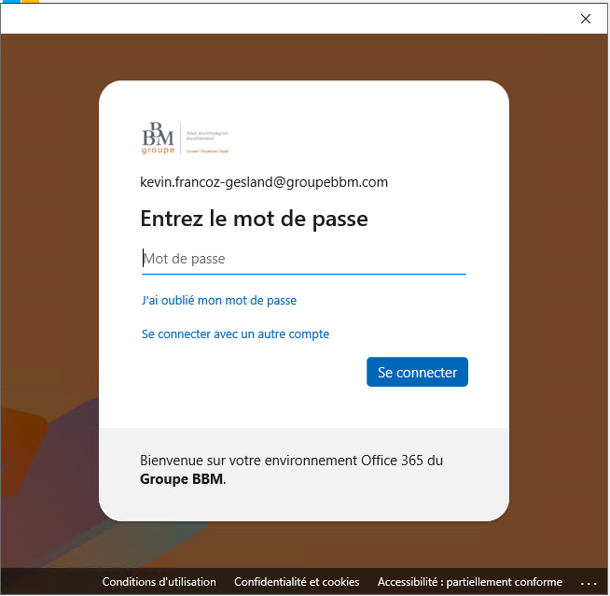Click the orange icon at top-left corner

pos(30,2)
